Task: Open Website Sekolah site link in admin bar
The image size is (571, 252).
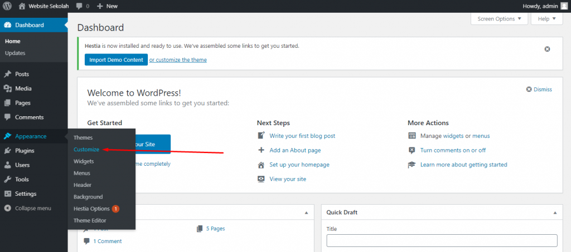Action: pyautogui.click(x=43, y=6)
